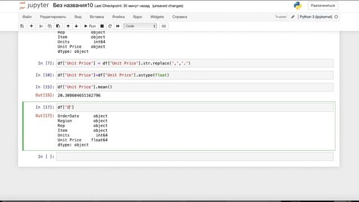This screenshot has width=359, height=202.
Task: Open the Справка menu
Action: click(x=179, y=17)
